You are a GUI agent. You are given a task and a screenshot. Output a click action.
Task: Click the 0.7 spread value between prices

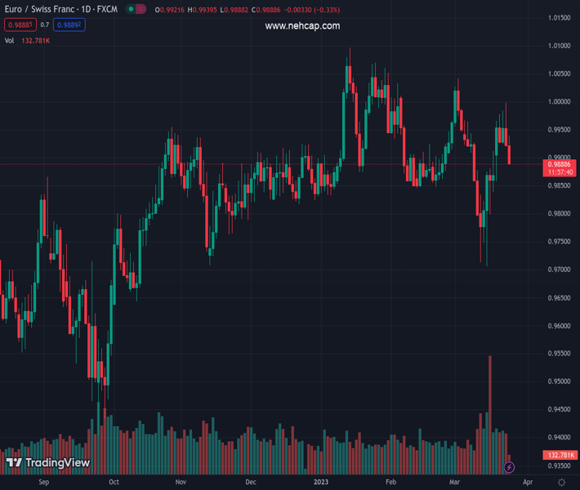click(x=45, y=24)
